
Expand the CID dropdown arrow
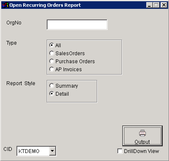click(53, 151)
